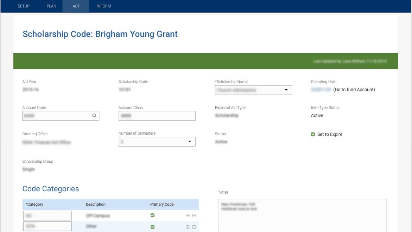The width and height of the screenshot is (412, 232).
Task: Click the "Code Categories" section heading
Action: click(51, 189)
